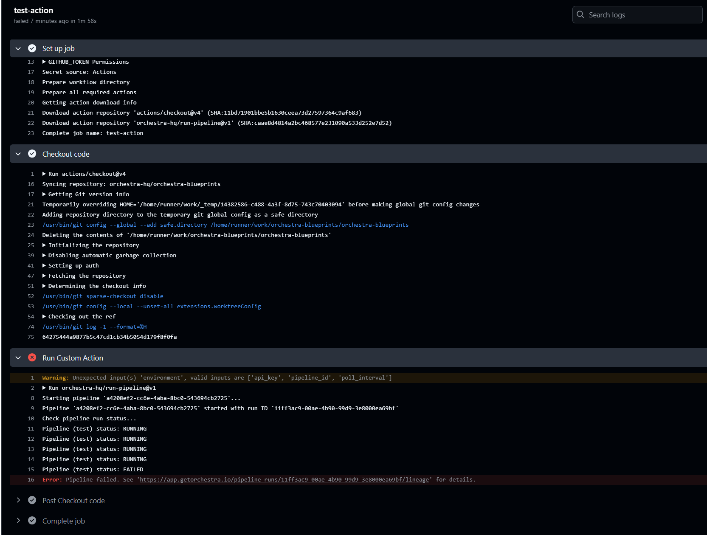Expand the Complete job step

click(18, 521)
